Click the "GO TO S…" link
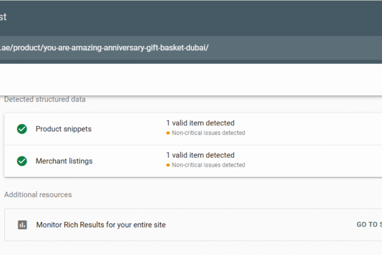 pos(369,225)
